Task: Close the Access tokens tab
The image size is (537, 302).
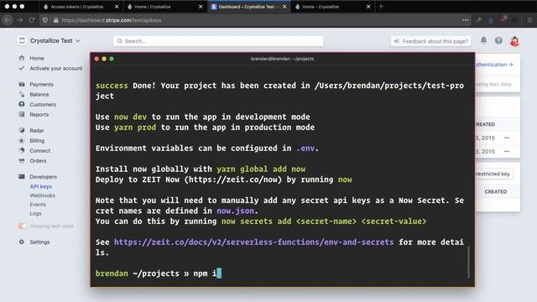Action: click(x=117, y=7)
